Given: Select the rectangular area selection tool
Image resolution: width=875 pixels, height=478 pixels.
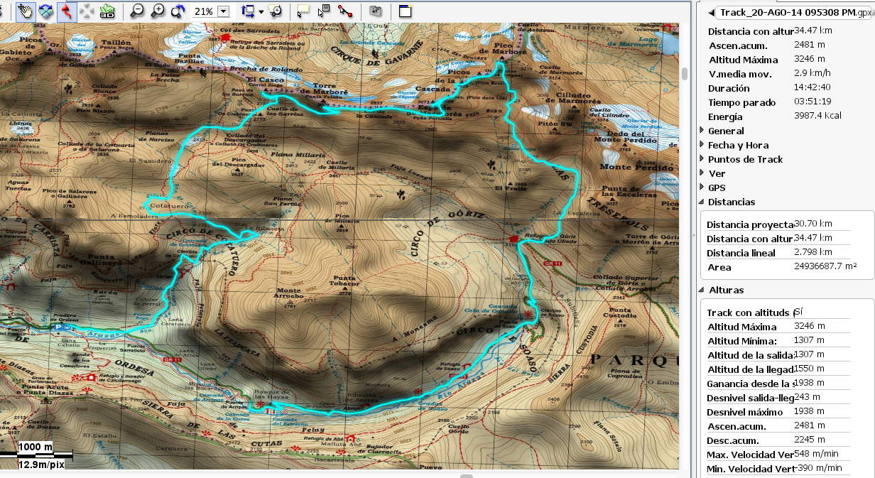Looking at the screenshot, I should [303, 11].
